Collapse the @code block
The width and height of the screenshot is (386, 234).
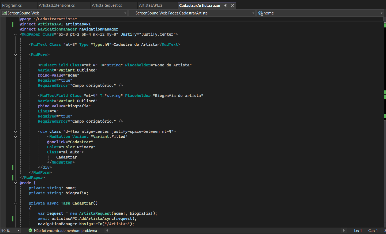(16, 183)
